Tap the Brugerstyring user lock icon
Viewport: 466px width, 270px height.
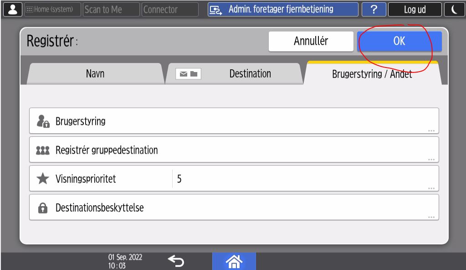pos(42,121)
